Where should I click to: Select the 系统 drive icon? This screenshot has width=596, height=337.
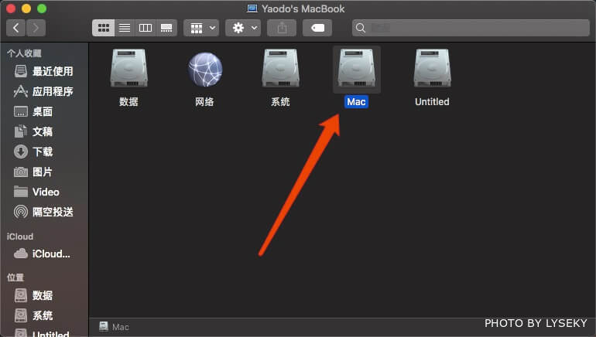tap(280, 69)
